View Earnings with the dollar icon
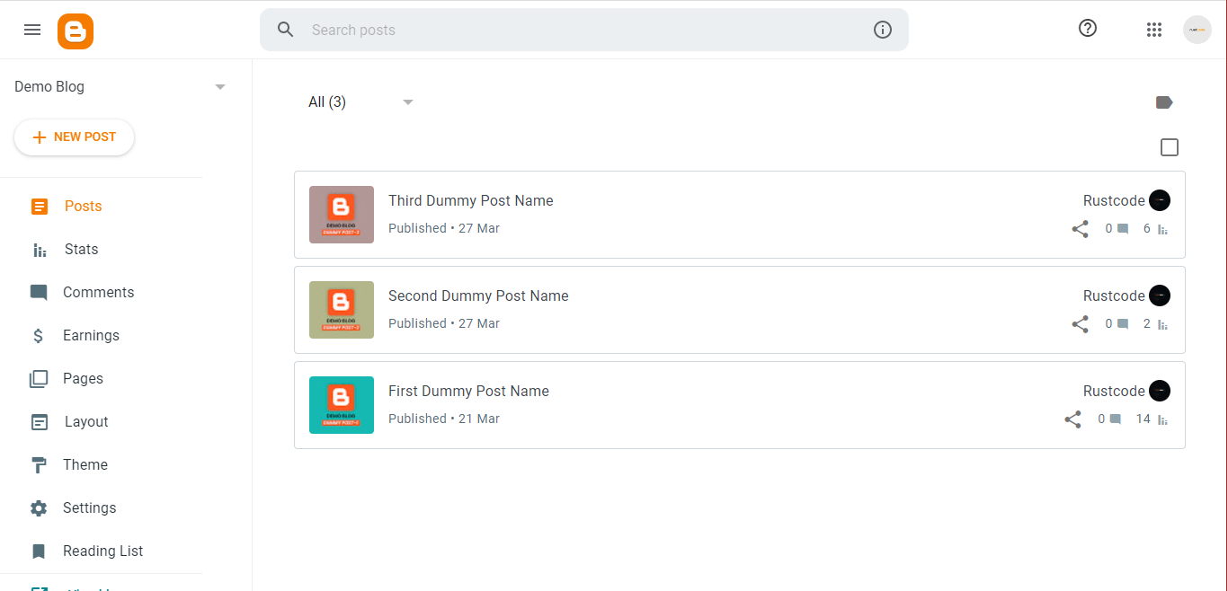The image size is (1228, 591). 91,335
